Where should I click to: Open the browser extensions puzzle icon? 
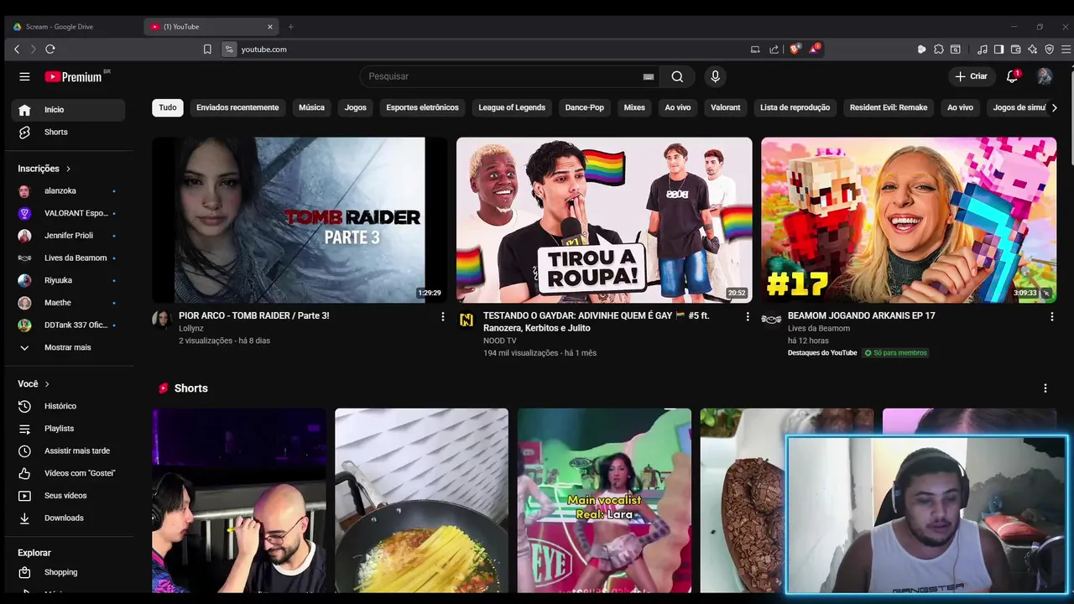(939, 49)
